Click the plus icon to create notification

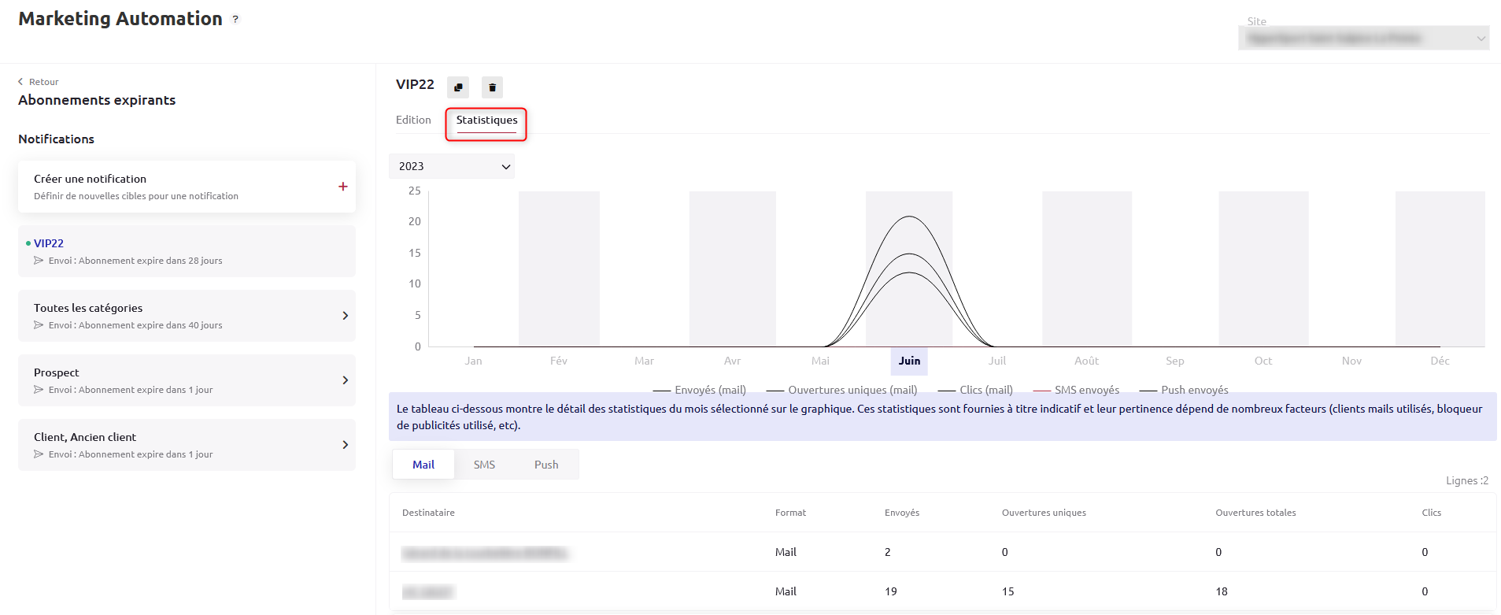click(342, 187)
